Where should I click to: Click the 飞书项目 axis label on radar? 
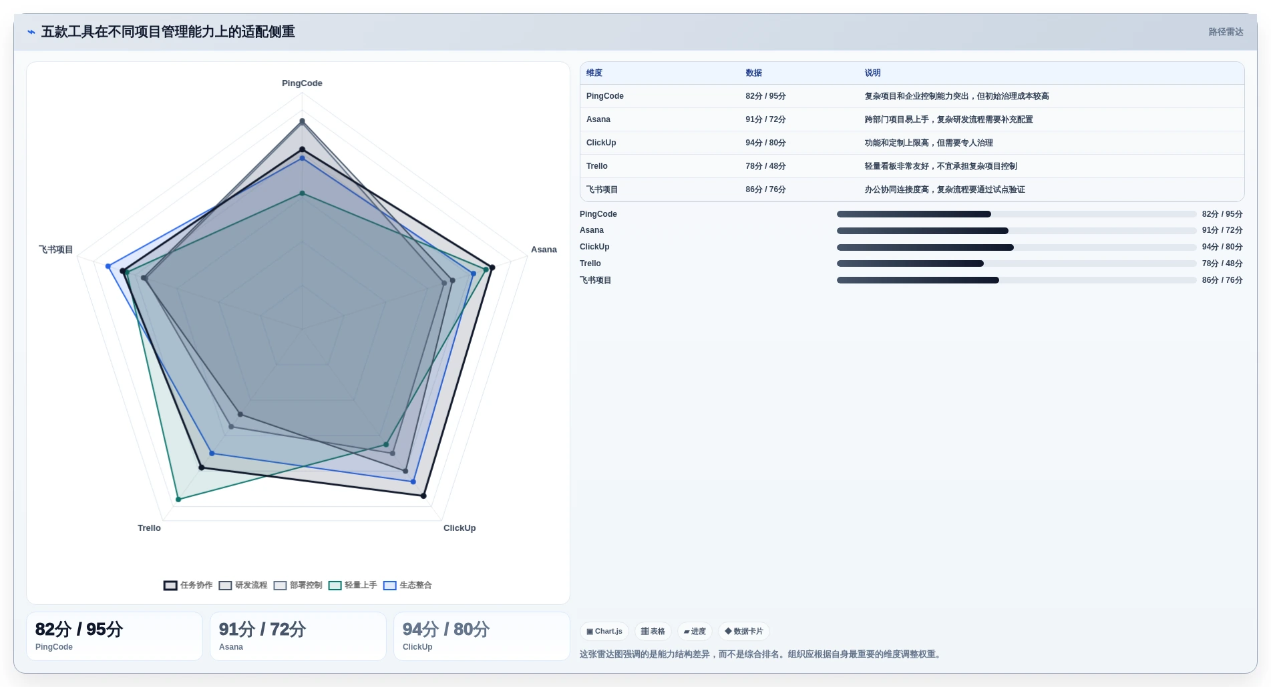(x=55, y=249)
